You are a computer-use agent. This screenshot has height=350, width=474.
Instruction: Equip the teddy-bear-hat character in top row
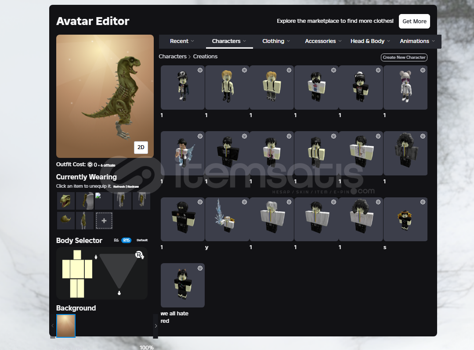(x=405, y=88)
